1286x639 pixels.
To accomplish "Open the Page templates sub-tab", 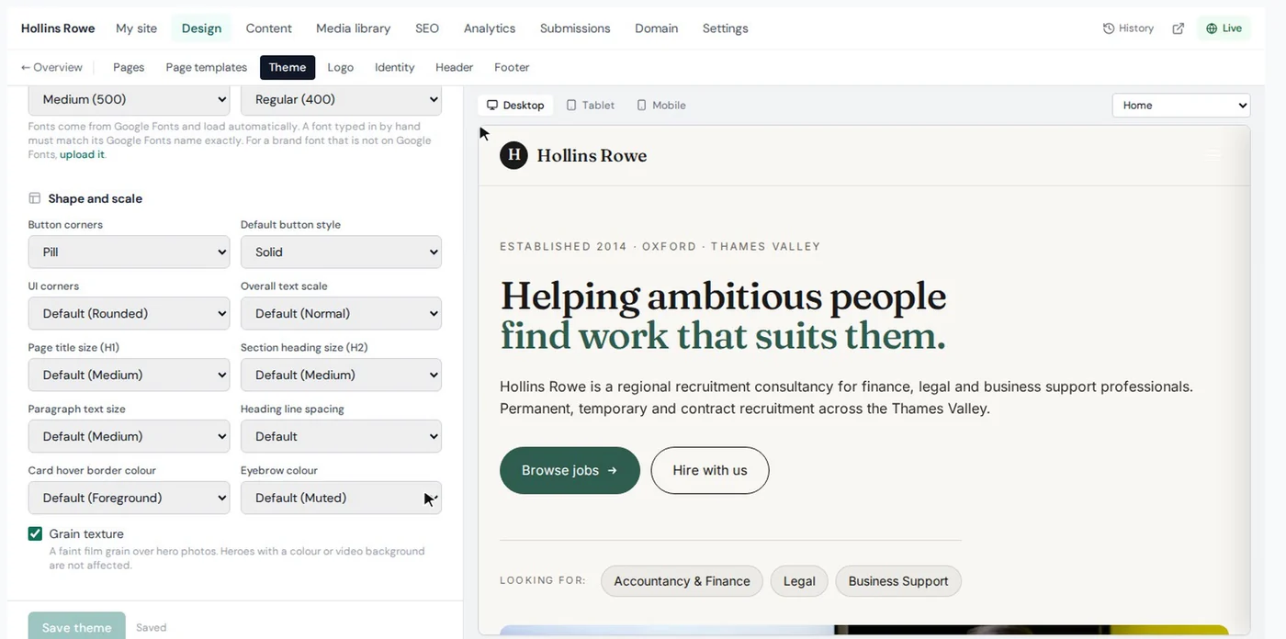I will pos(206,67).
